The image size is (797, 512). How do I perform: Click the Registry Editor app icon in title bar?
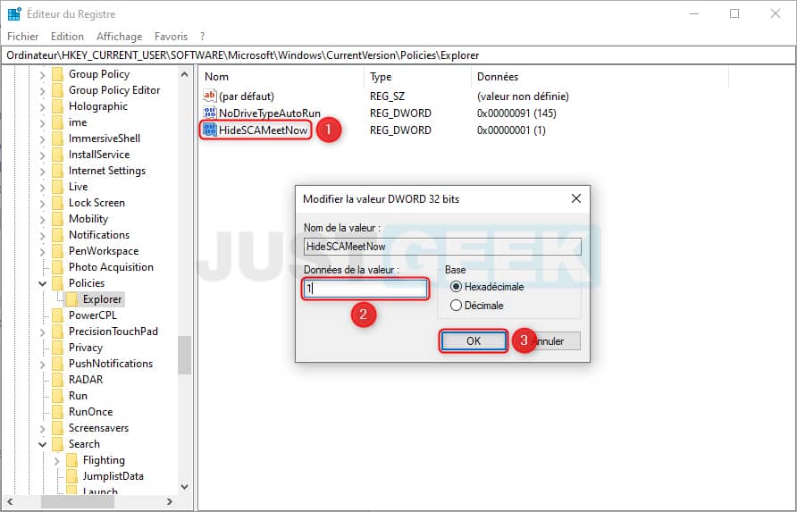point(14,13)
